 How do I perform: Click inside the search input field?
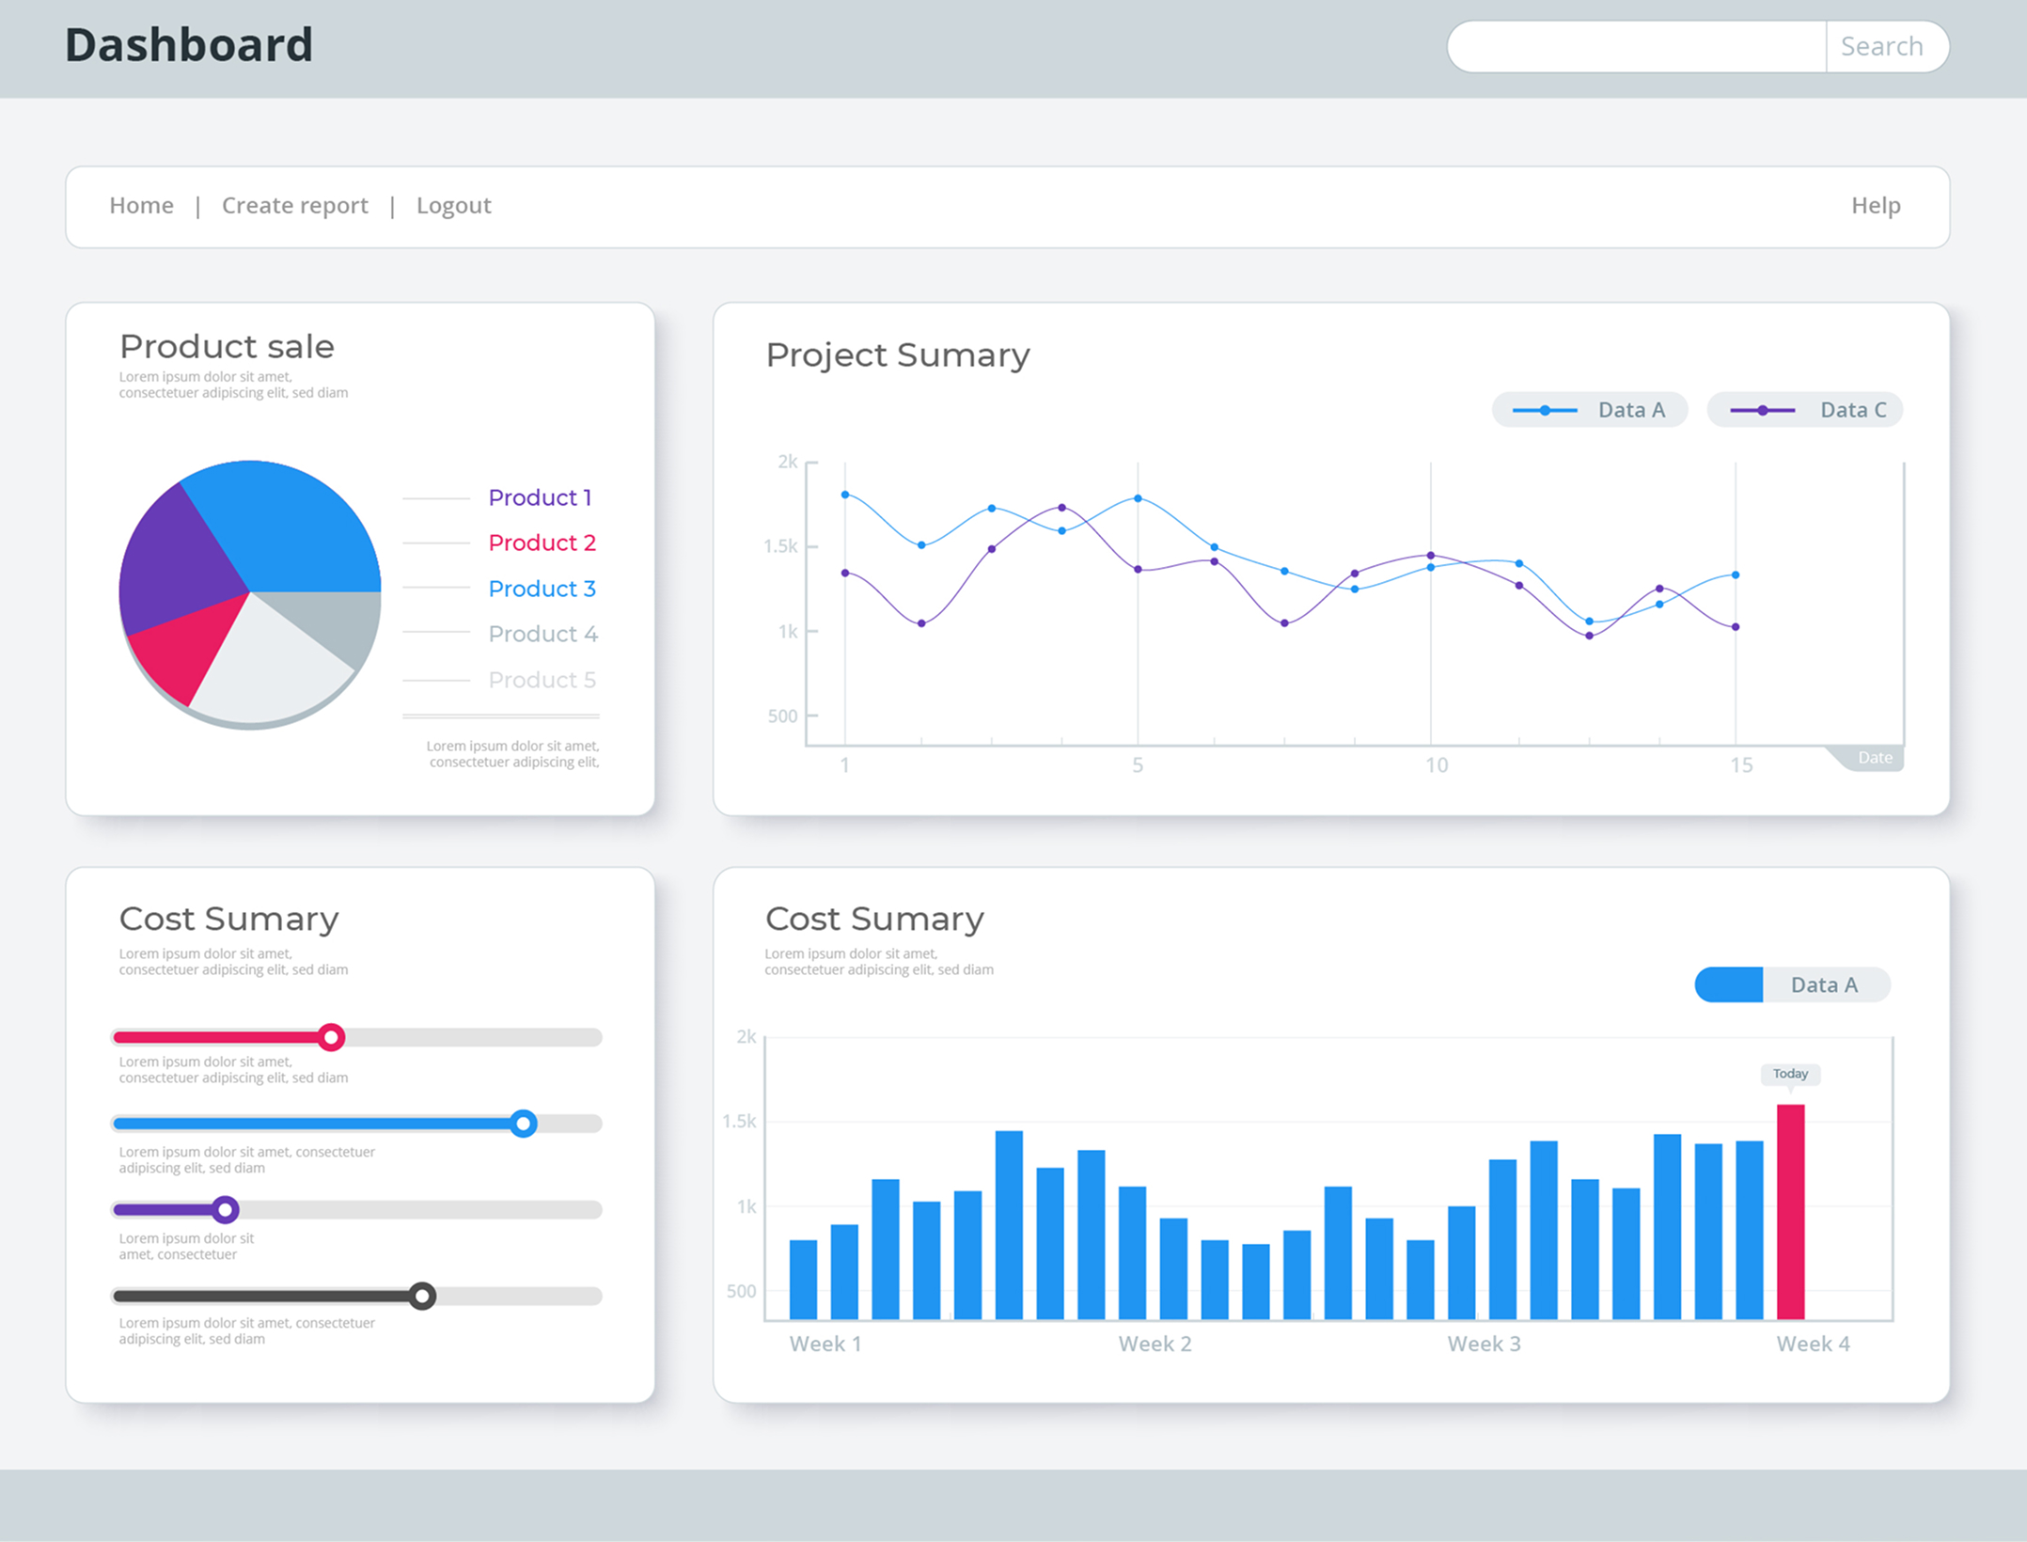(1636, 46)
